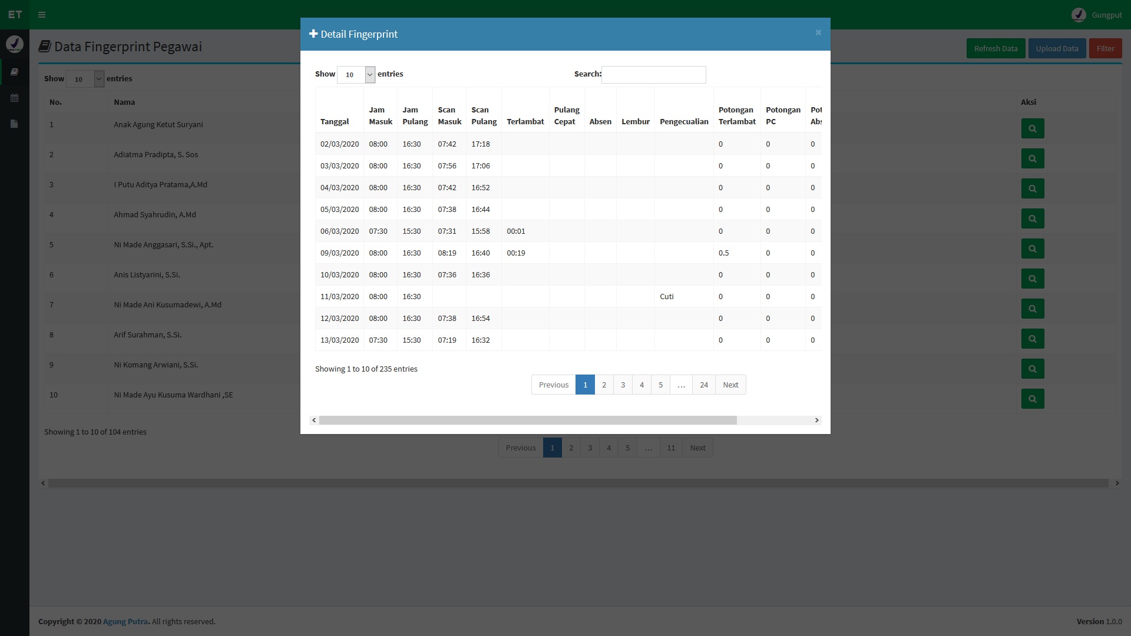Image resolution: width=1131 pixels, height=636 pixels.
Task: Open the book icon in sidebar
Action: [x=15, y=72]
